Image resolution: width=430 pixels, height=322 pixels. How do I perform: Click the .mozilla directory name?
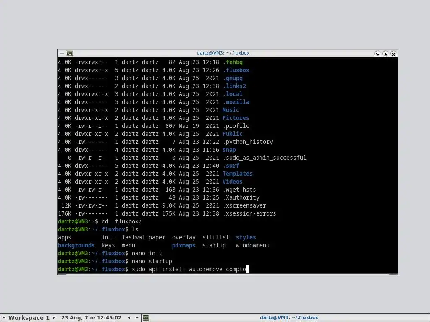click(x=236, y=102)
